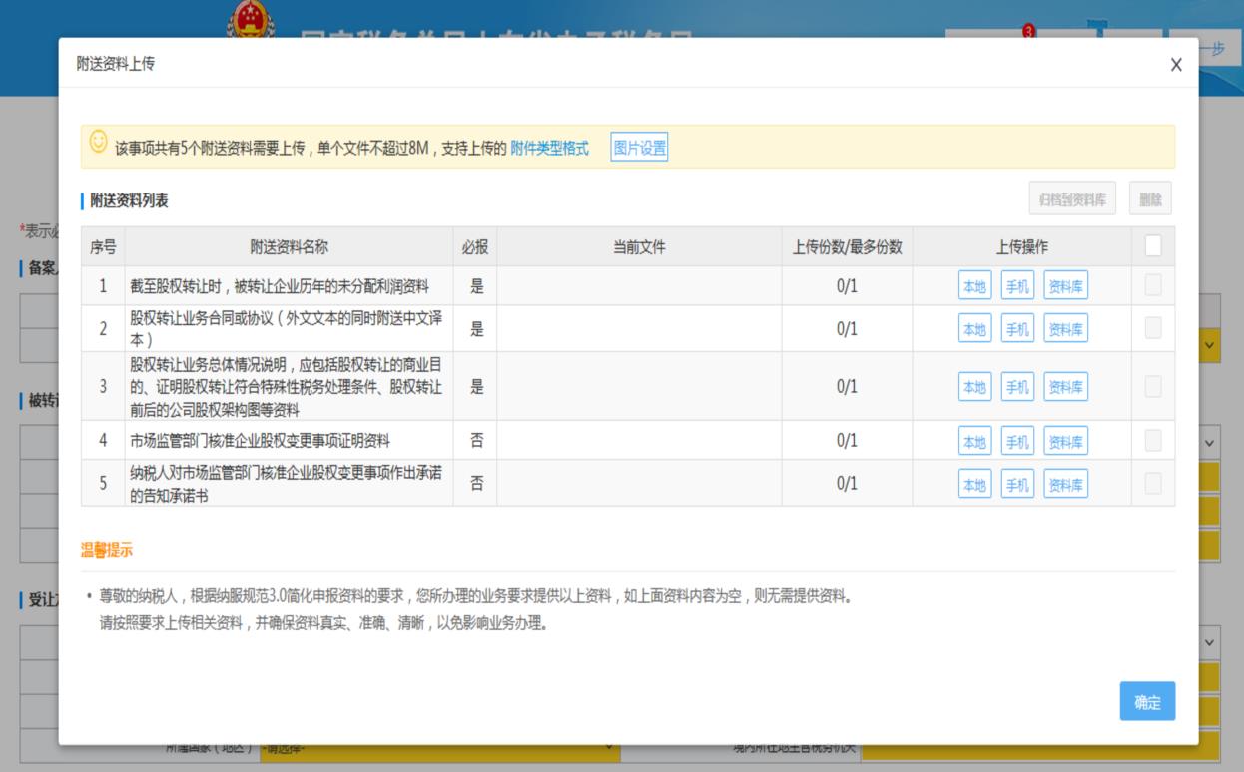Image resolution: width=1244 pixels, height=772 pixels.
Task: Click the 归档到资料库 button
Action: (1072, 199)
